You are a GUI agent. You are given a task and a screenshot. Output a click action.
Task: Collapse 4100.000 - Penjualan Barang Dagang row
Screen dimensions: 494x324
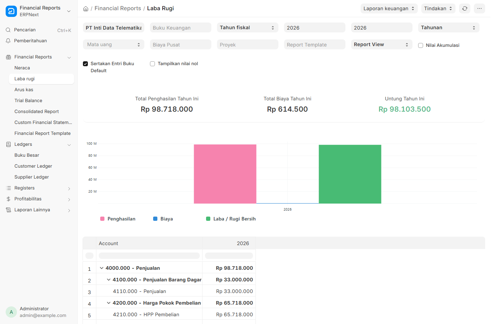[x=109, y=280]
